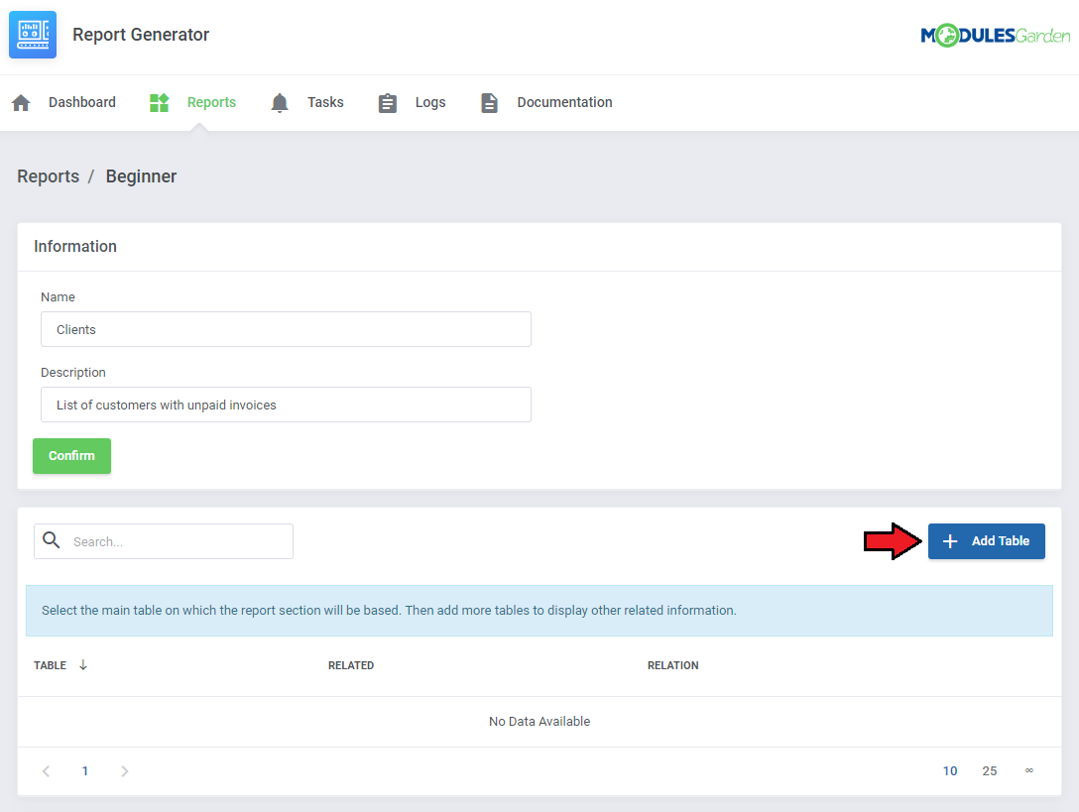This screenshot has height=812, width=1079.
Task: Click the Dashboard home icon
Action: tap(22, 102)
